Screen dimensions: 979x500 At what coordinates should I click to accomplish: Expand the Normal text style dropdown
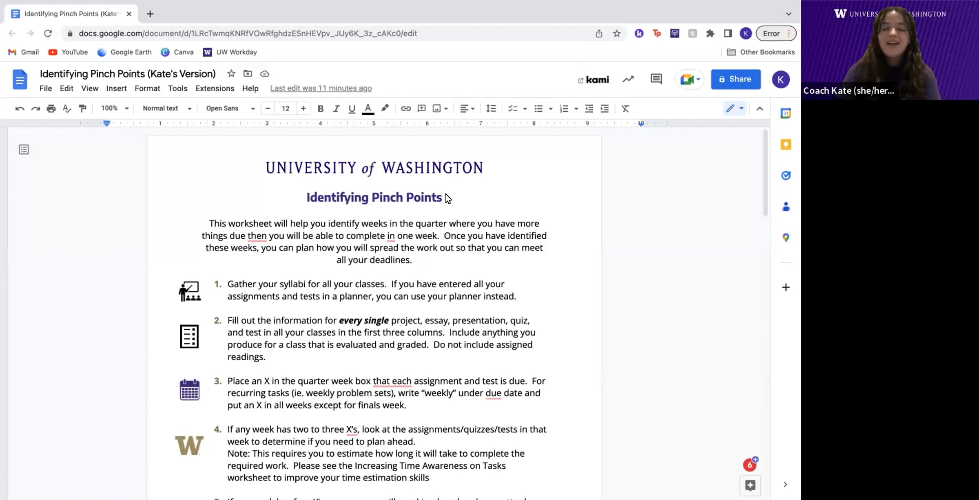167,108
